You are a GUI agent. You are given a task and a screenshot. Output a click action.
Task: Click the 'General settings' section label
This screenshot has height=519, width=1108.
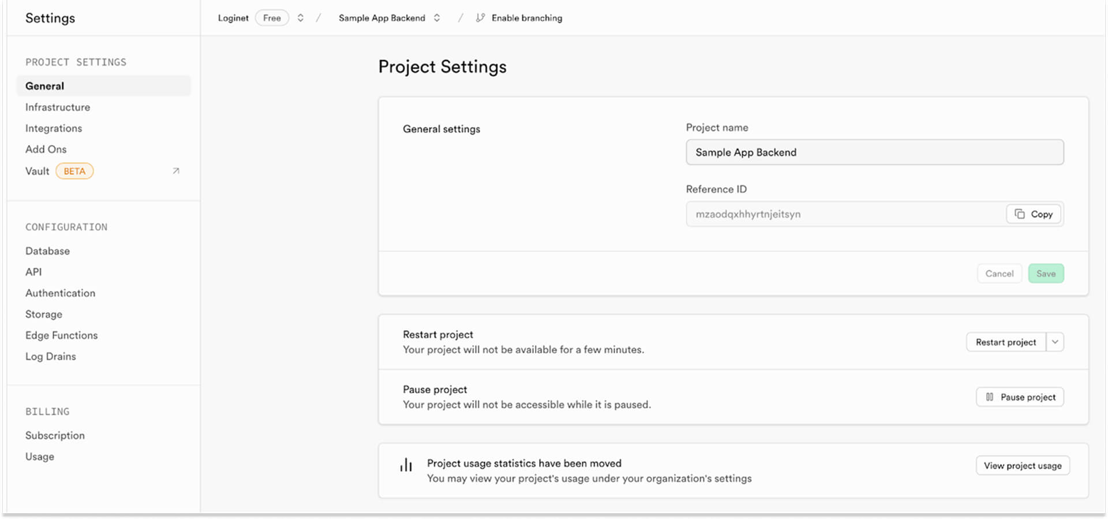(x=441, y=129)
